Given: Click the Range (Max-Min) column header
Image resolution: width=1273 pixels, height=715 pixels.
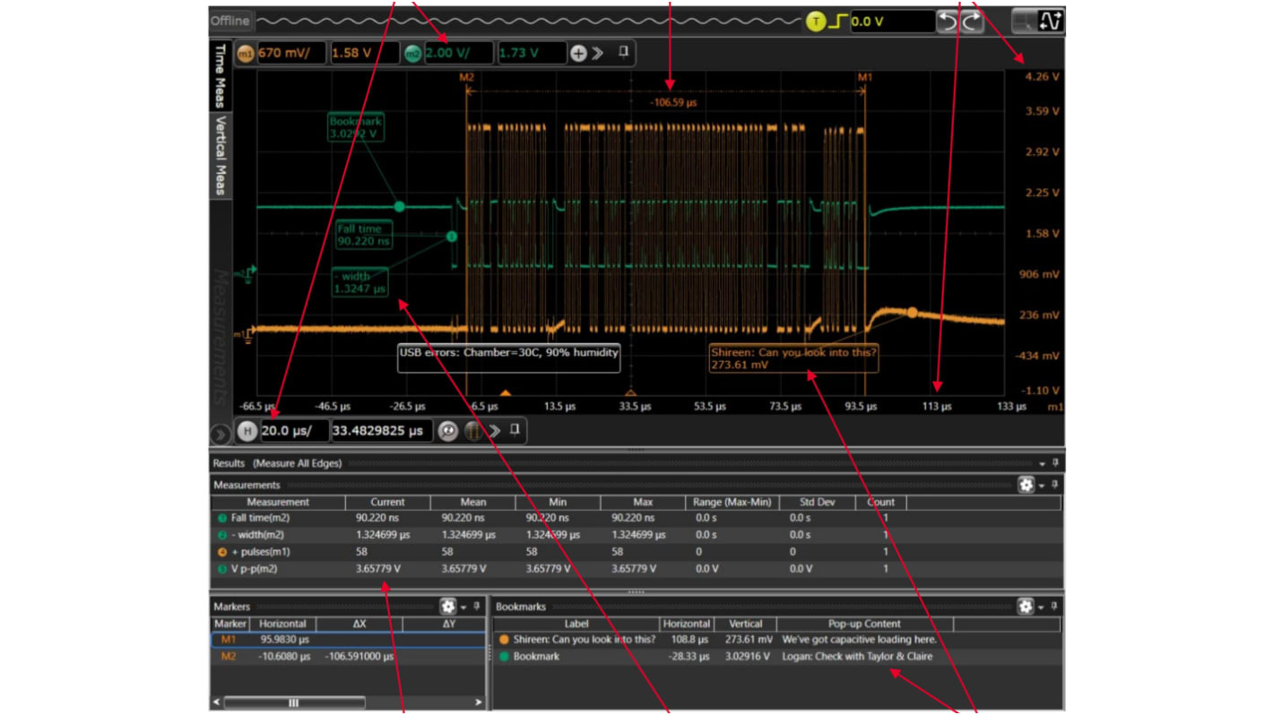Looking at the screenshot, I should tap(732, 503).
